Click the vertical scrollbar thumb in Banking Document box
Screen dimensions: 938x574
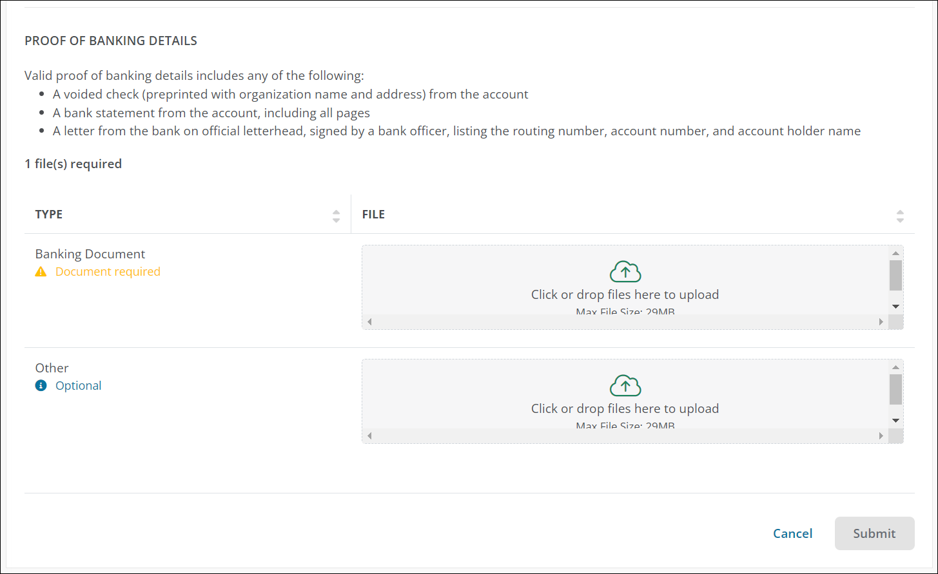(x=895, y=276)
